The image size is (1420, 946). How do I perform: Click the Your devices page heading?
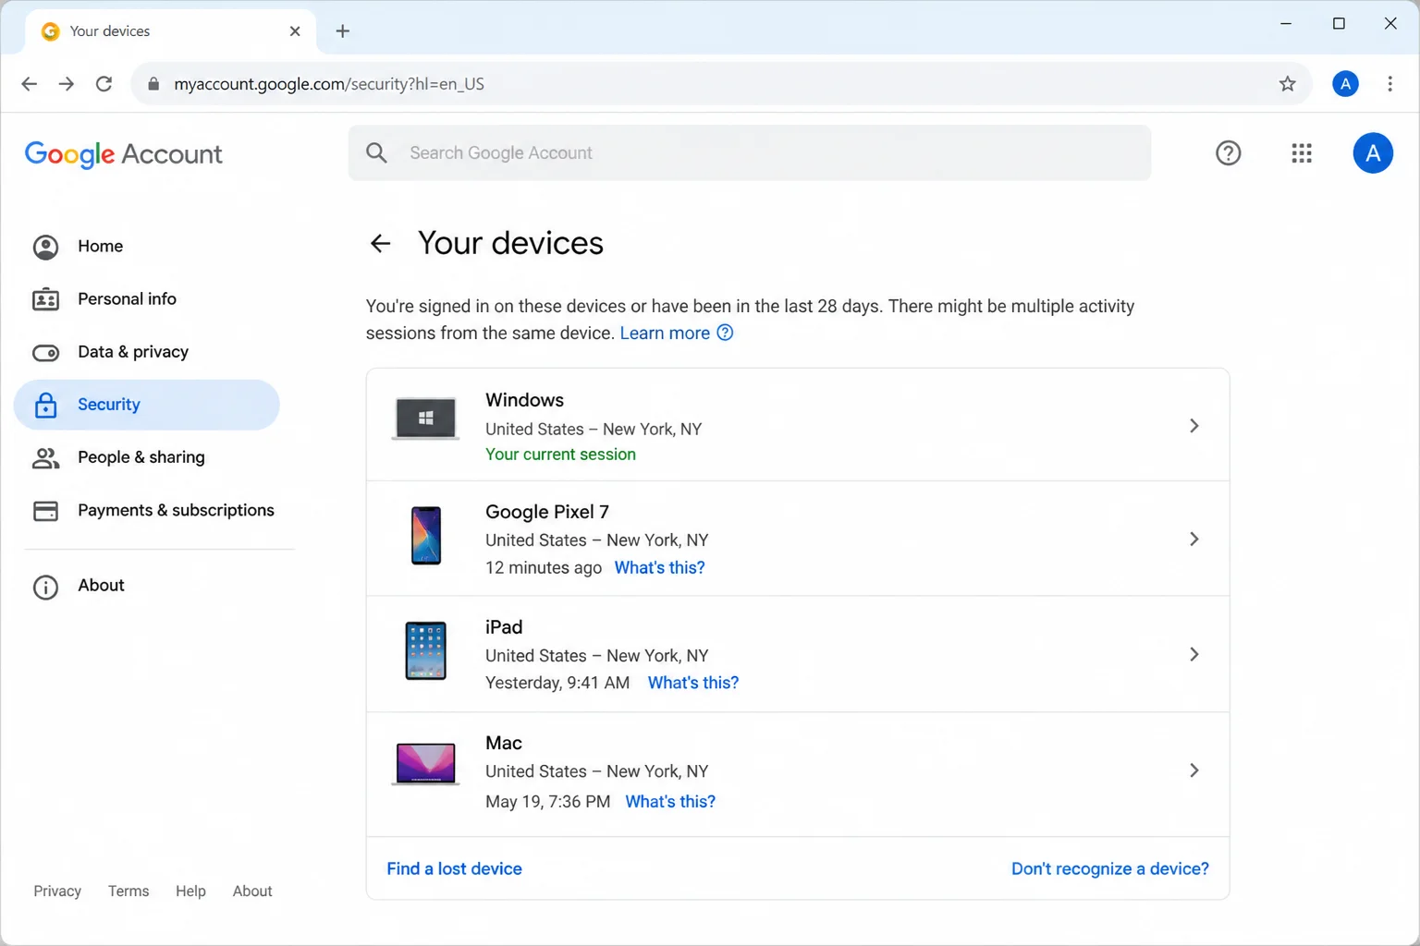click(510, 243)
